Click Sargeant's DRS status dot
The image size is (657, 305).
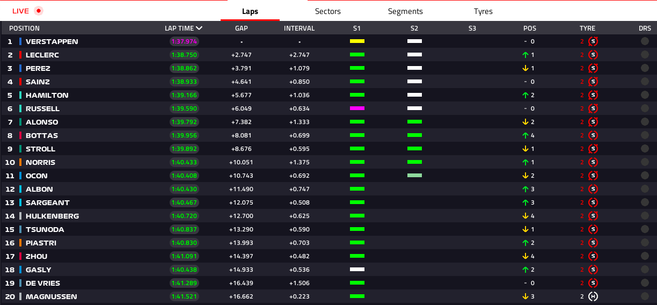pos(645,202)
